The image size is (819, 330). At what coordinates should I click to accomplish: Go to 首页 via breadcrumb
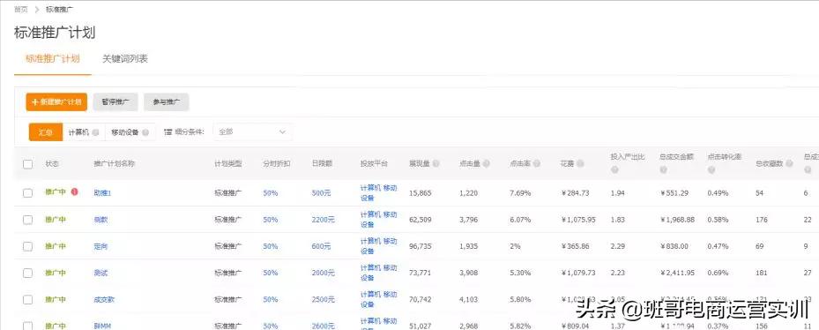point(21,10)
